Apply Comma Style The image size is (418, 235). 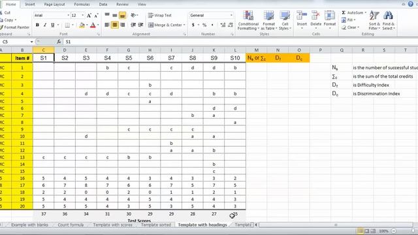click(x=212, y=25)
